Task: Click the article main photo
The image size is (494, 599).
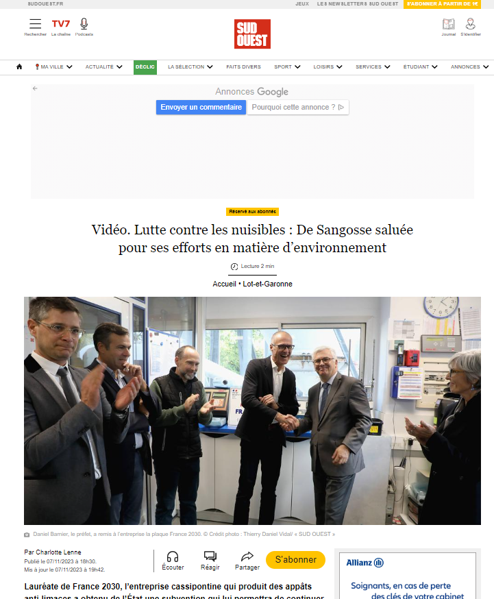Action: 252,411
